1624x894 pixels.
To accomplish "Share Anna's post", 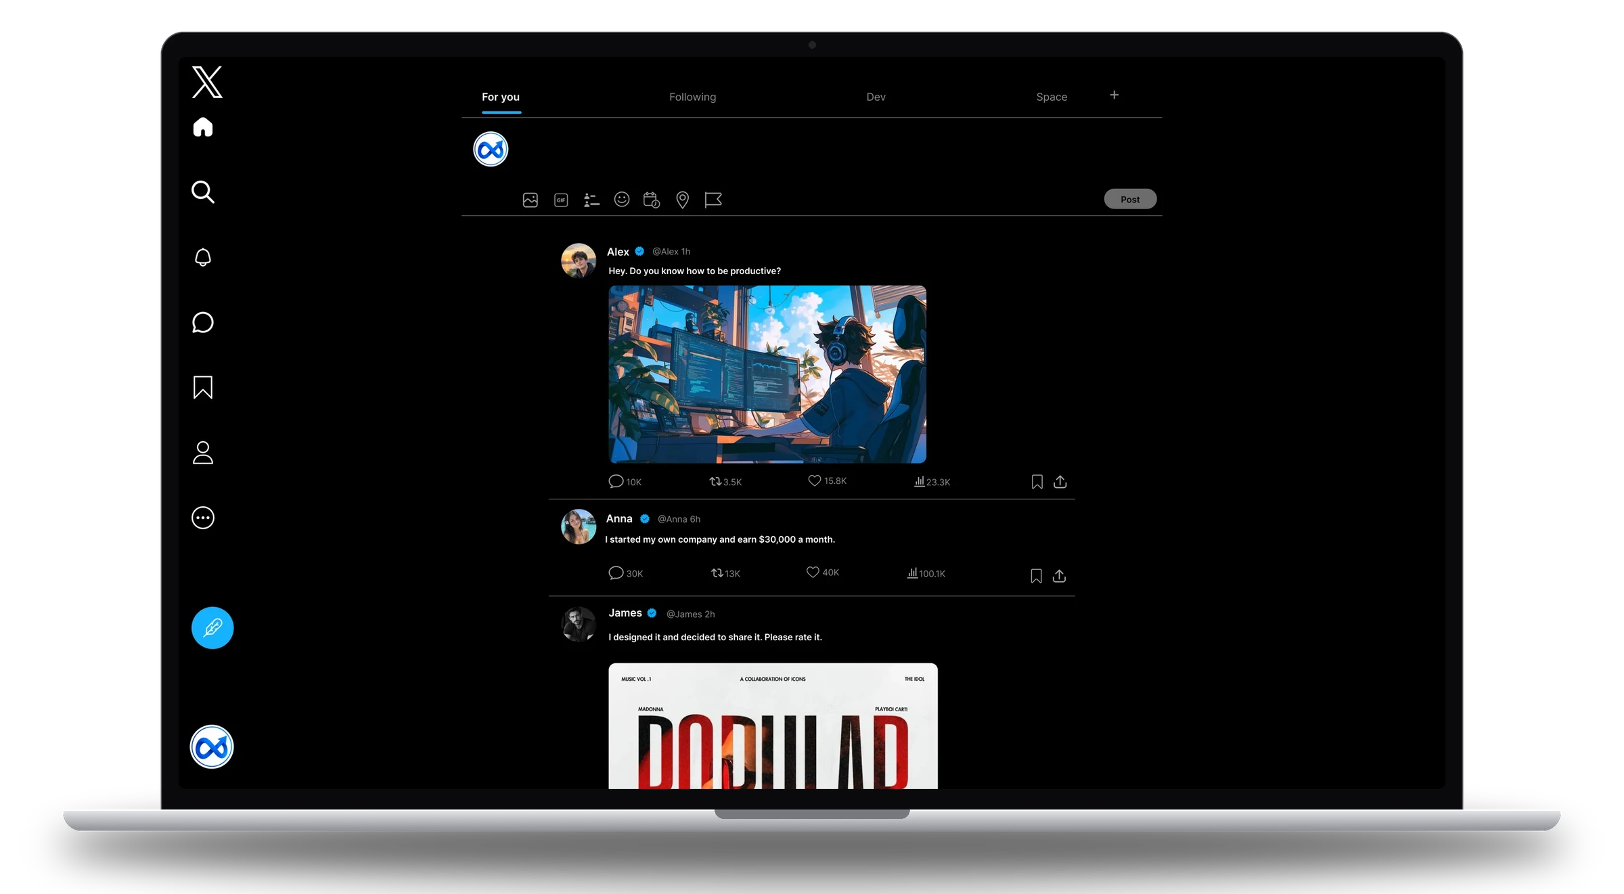I will click(x=1060, y=576).
